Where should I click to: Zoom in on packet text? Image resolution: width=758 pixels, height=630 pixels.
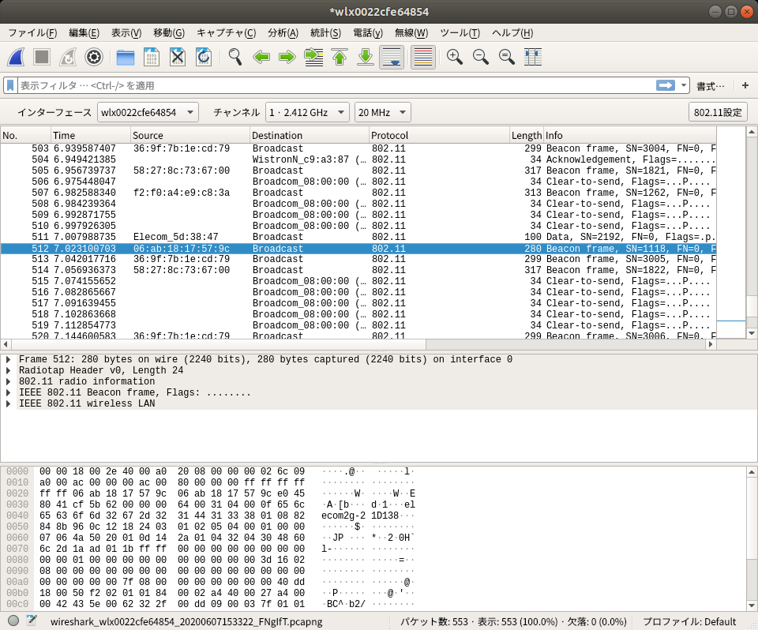tap(455, 57)
